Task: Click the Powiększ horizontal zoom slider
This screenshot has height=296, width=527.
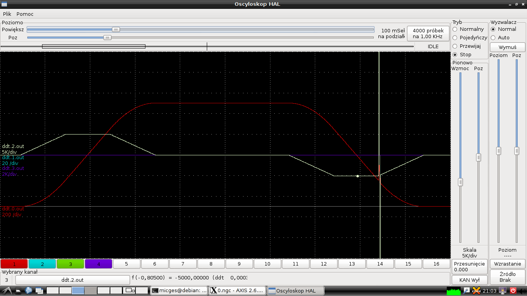Action: coord(201,29)
